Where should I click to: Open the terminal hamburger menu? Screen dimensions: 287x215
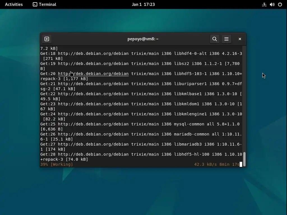pos(226,39)
